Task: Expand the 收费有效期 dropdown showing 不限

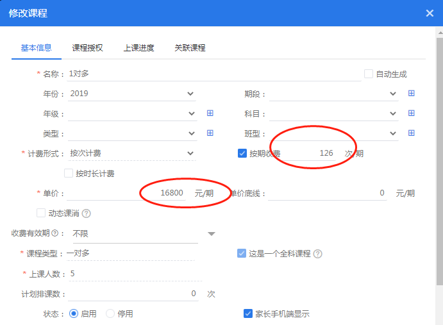Action: [x=144, y=234]
